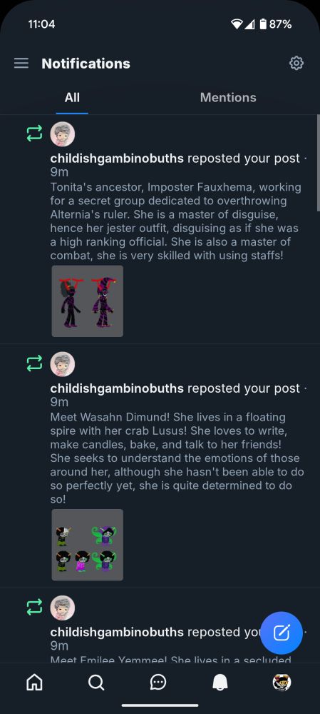Screen dimensions: 320x714
Task: Click the vertical scrollbar thumb
Action: point(318,163)
